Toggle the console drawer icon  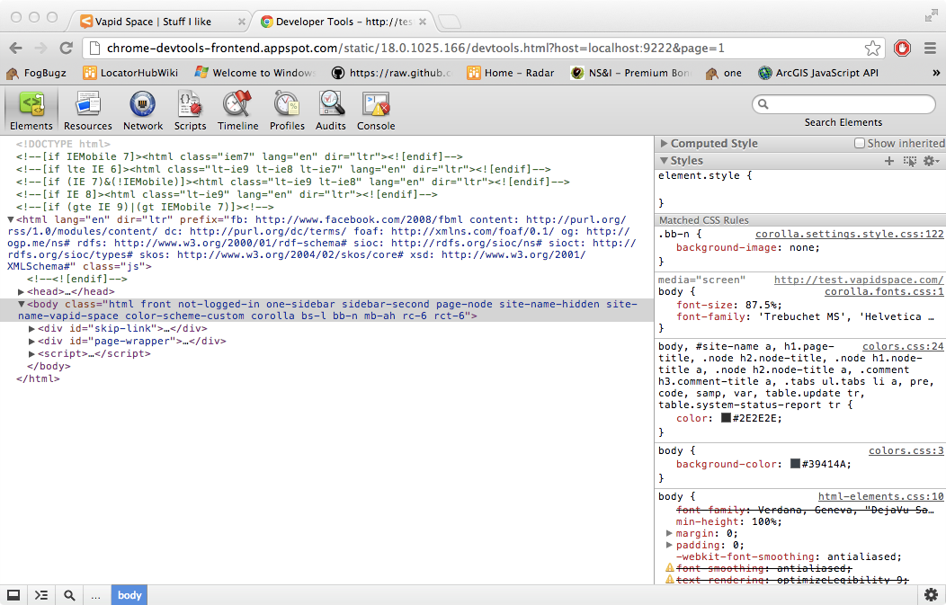coord(41,595)
